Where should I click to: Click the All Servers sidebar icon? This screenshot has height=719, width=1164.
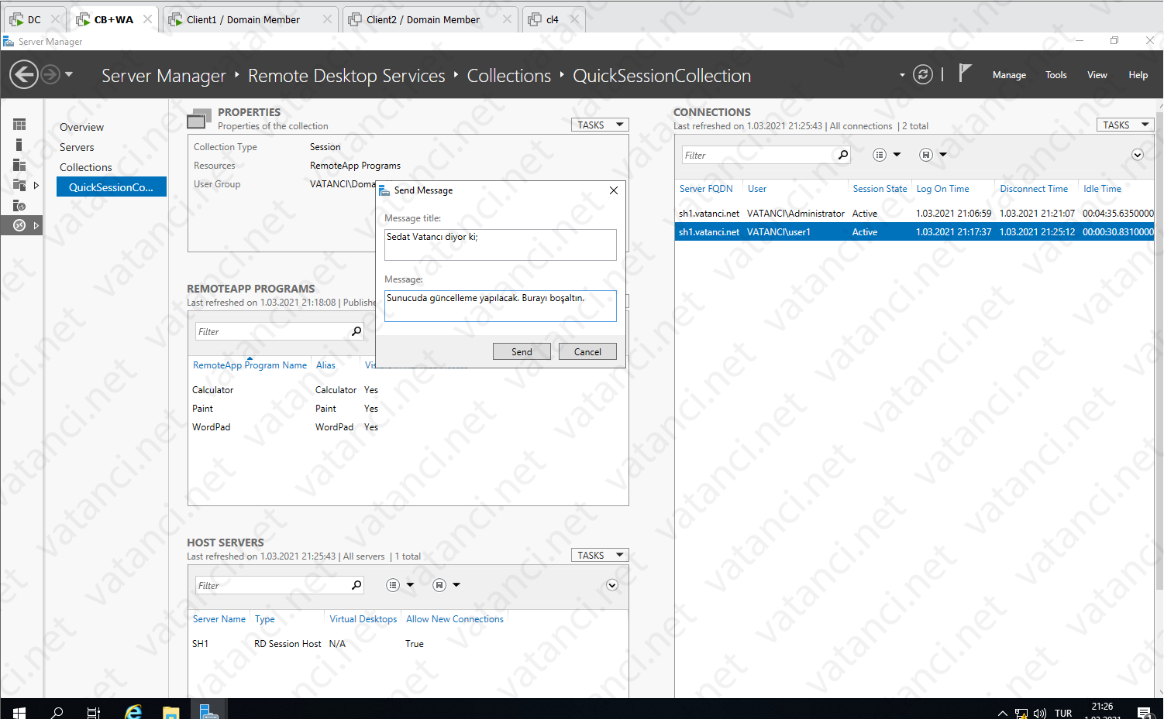[19, 165]
